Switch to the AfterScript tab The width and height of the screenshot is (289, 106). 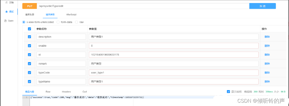tap(71, 14)
